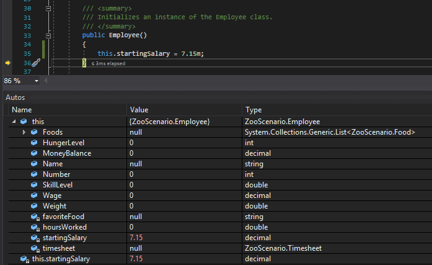Click the property icon next to Wage
The image size is (432, 265).
pos(35,195)
